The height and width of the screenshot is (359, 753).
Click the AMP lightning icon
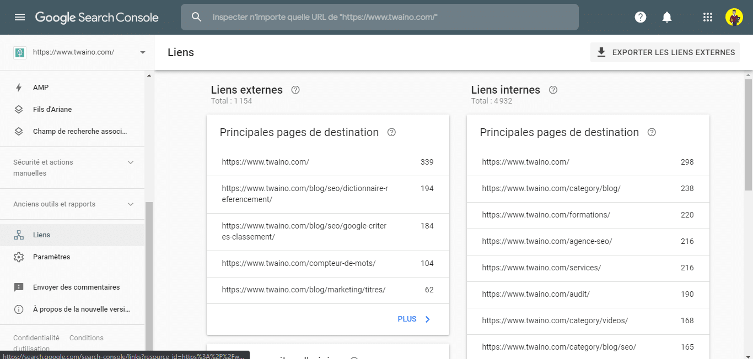pos(19,88)
